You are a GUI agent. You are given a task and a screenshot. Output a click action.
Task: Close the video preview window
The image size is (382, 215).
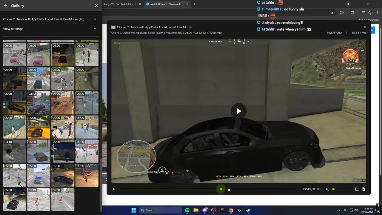coord(365,27)
